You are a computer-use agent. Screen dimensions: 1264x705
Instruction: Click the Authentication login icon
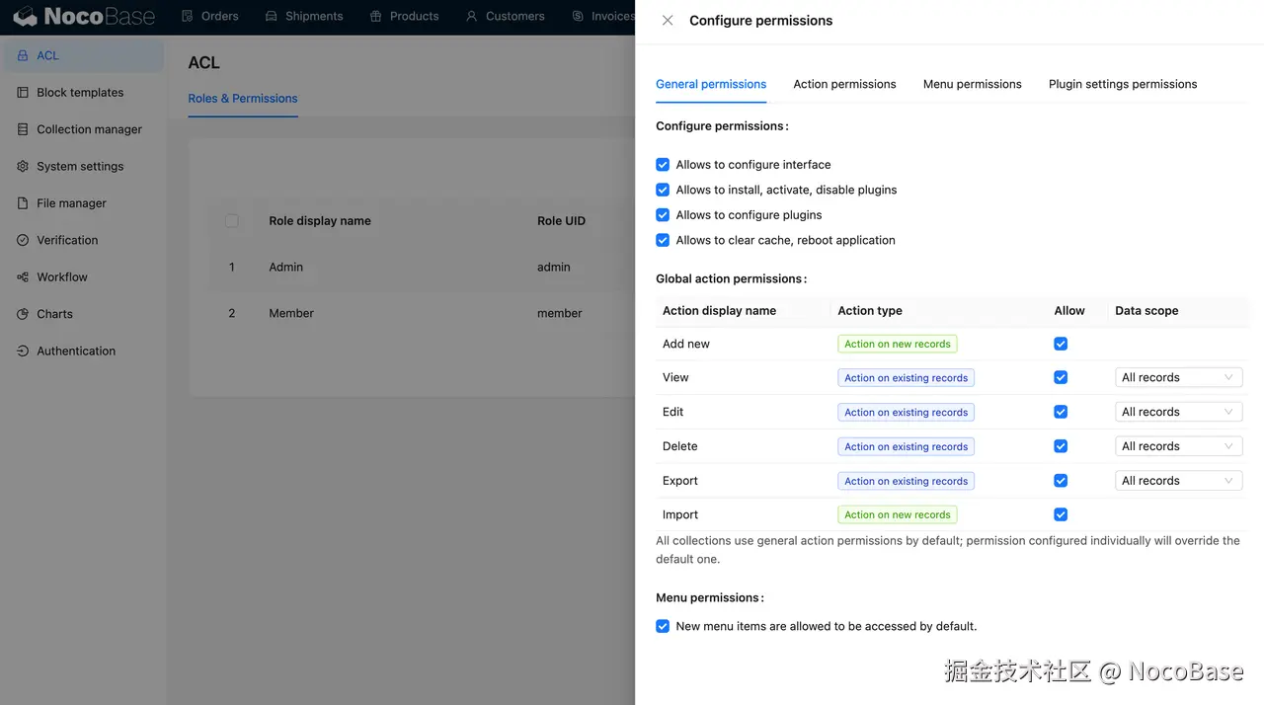pyautogui.click(x=23, y=352)
